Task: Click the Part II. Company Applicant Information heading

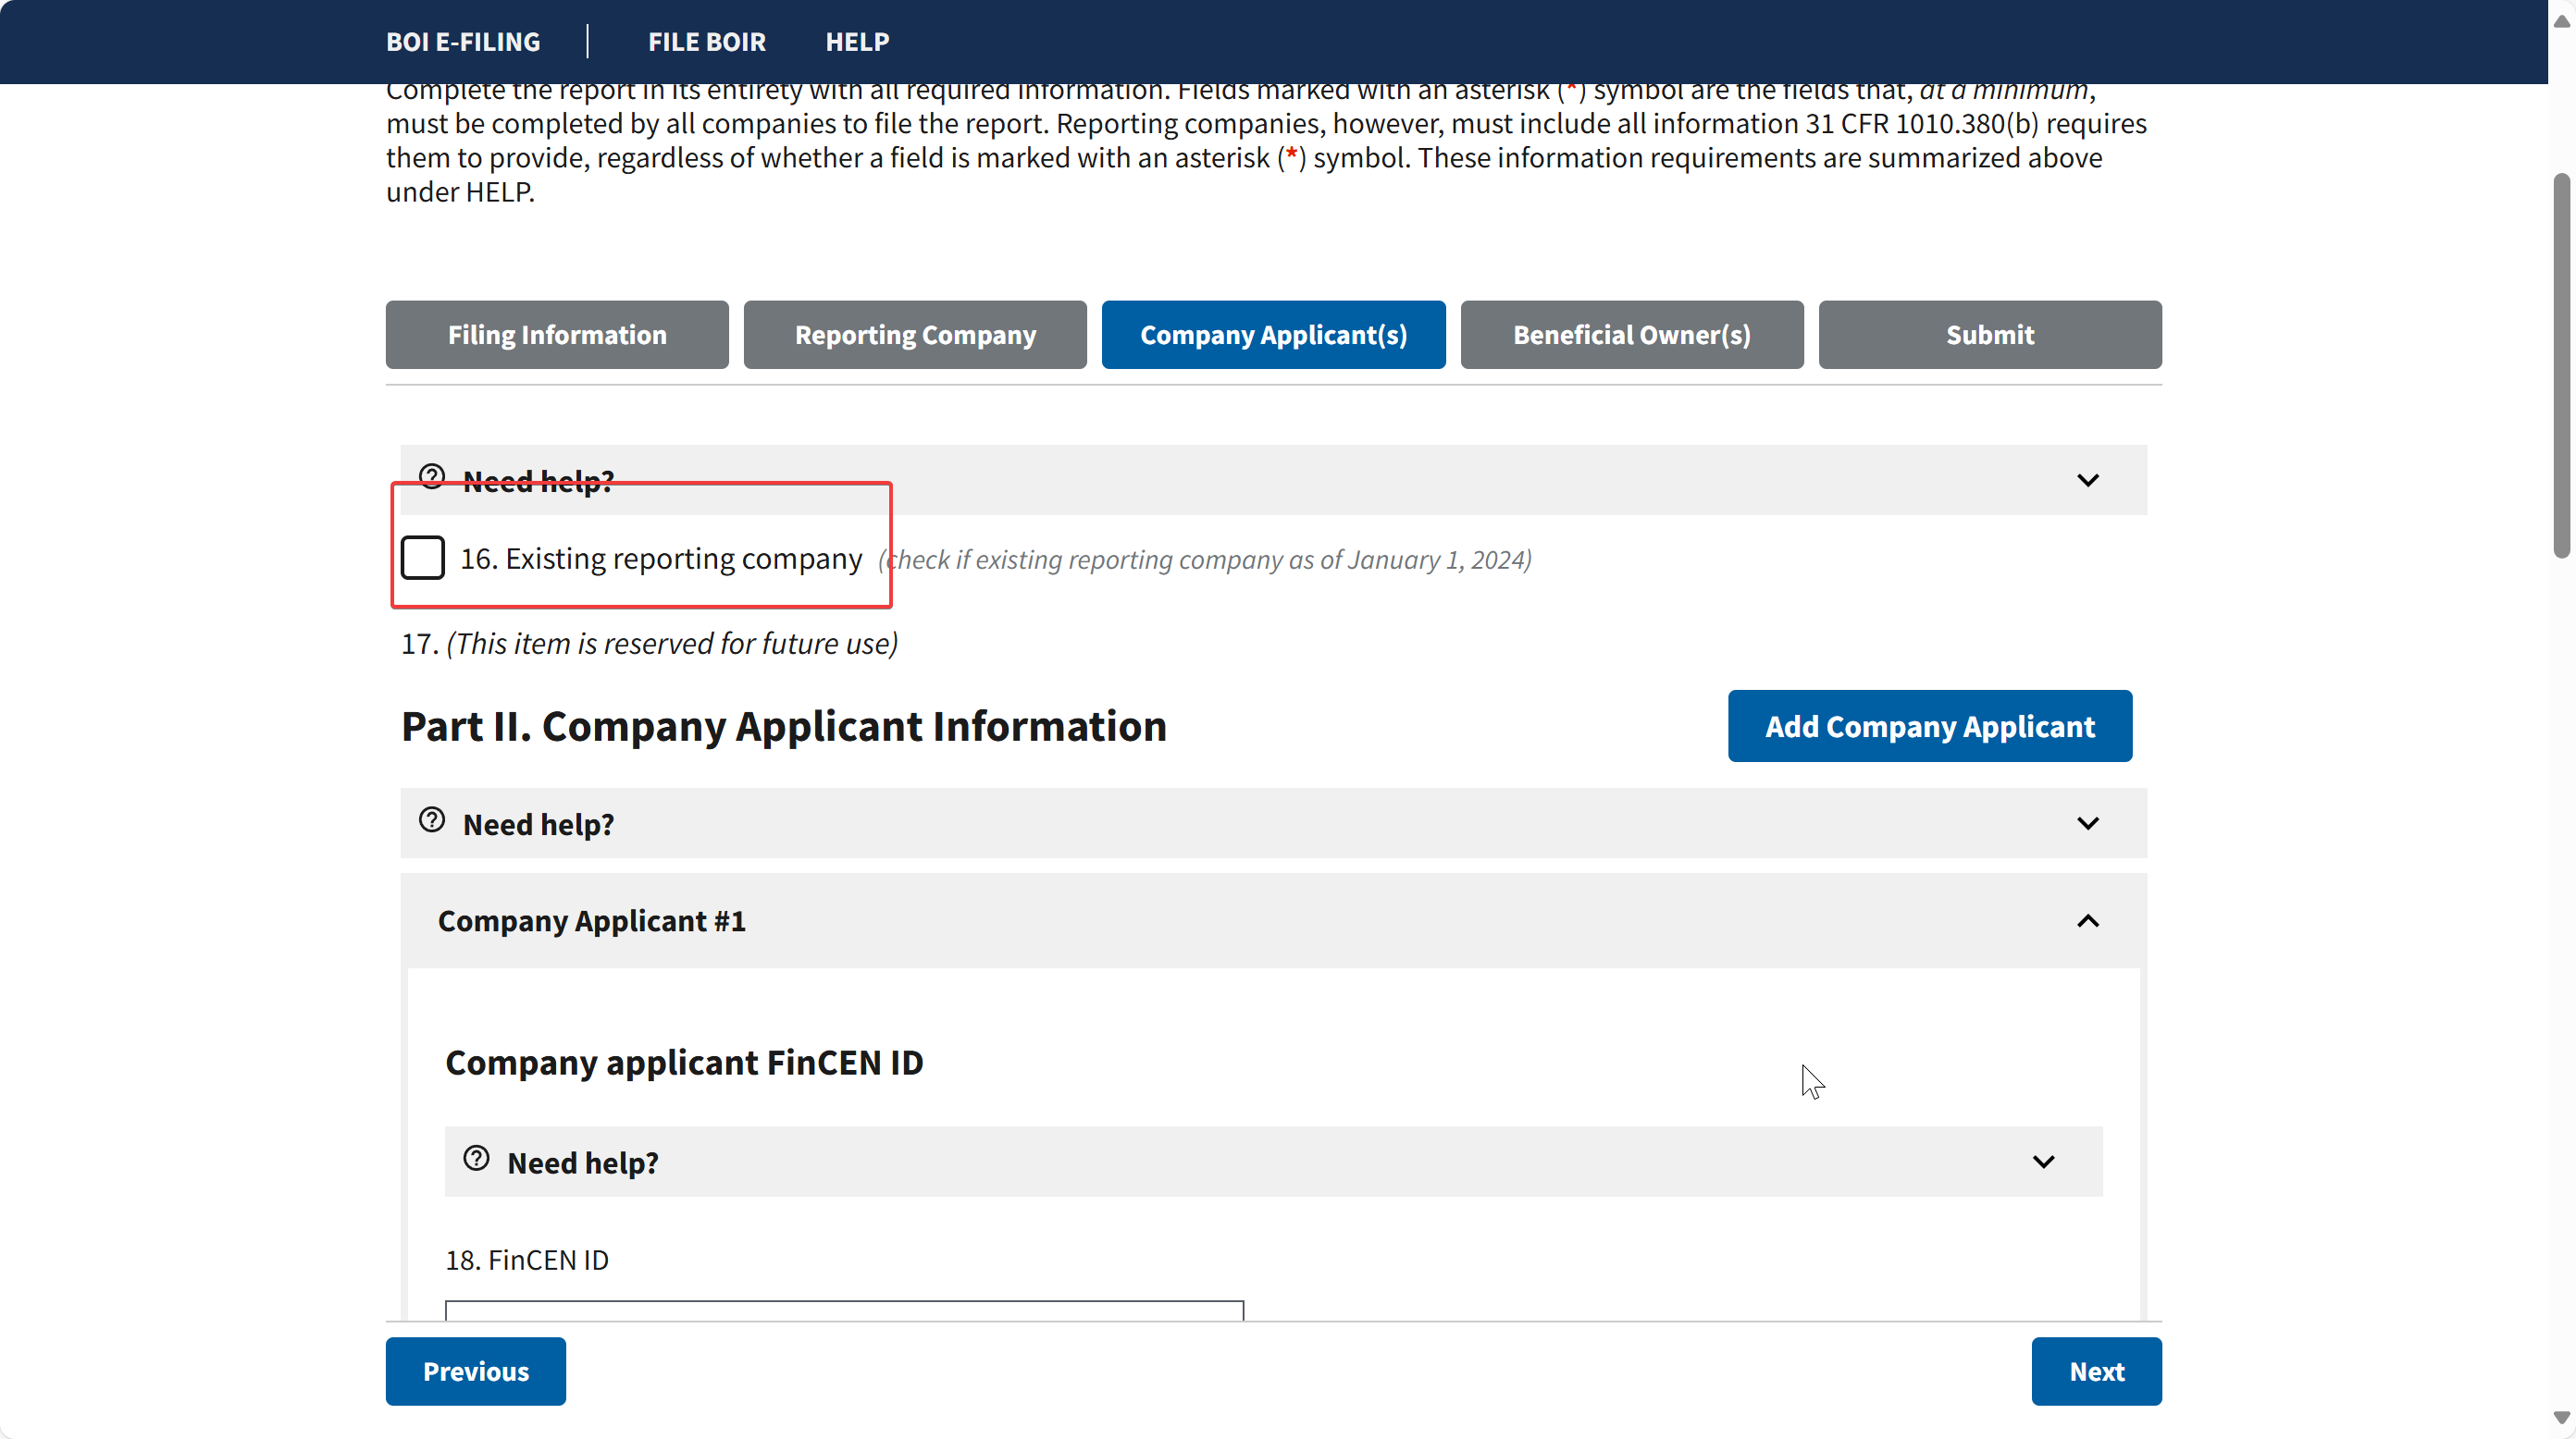Action: [783, 727]
